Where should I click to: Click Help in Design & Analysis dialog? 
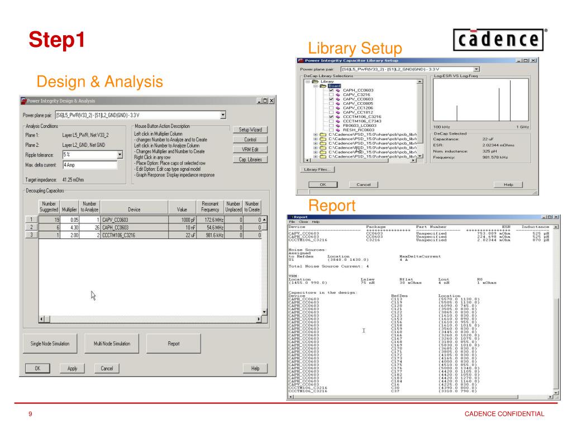click(x=255, y=369)
